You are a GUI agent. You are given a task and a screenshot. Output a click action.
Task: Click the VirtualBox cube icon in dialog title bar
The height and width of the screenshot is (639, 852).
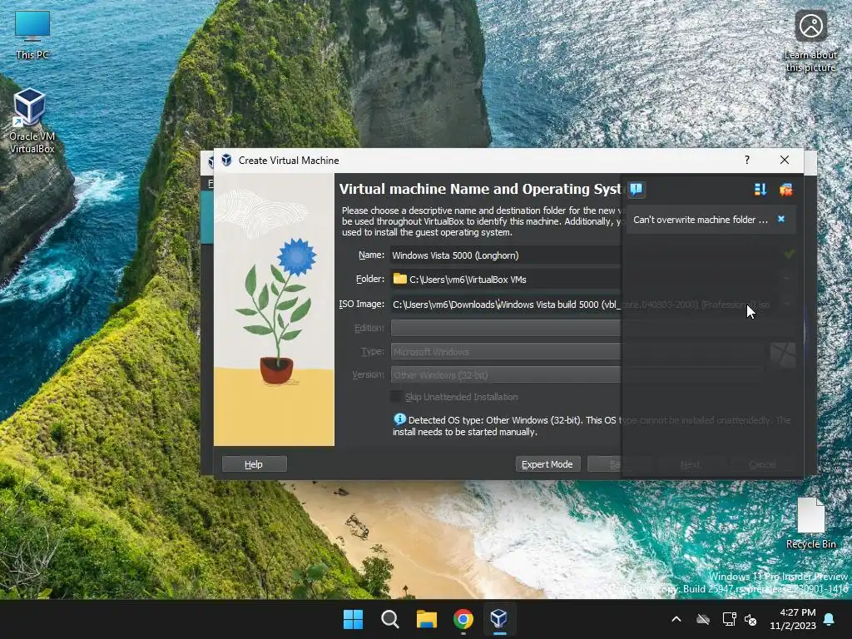[226, 161]
